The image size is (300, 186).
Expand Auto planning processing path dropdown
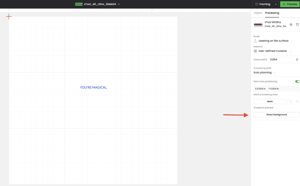pyautogui.click(x=275, y=72)
